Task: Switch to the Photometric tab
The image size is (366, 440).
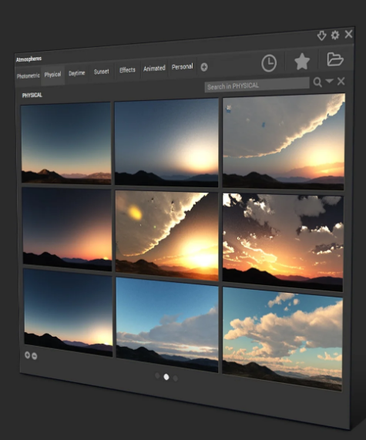Action: tap(28, 76)
